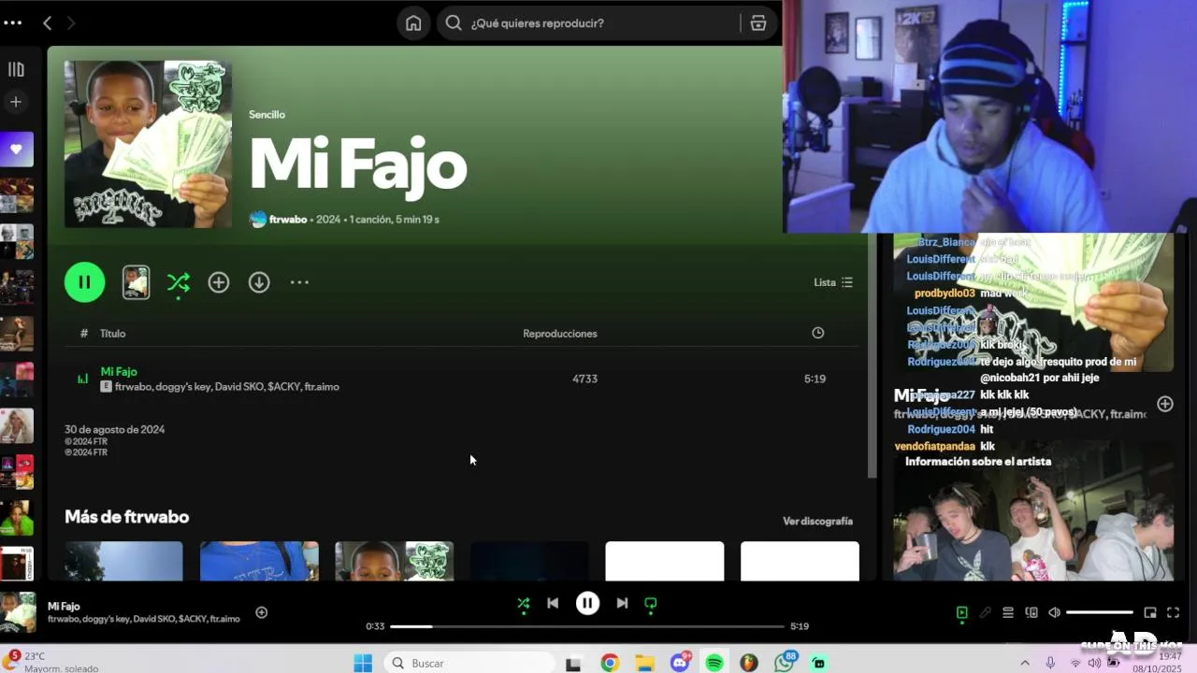Click the plus button to create playlist
This screenshot has height=673, width=1197.
tap(16, 101)
